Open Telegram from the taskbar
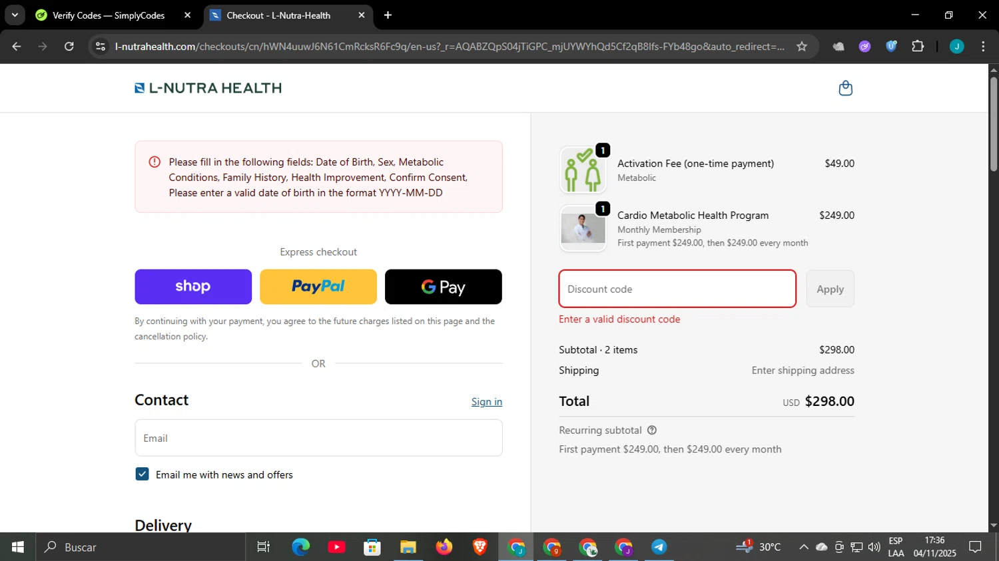This screenshot has width=999, height=561. [659, 547]
